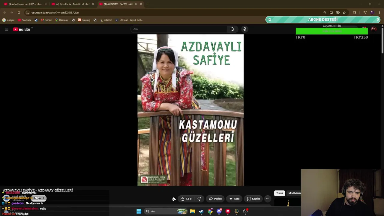Viewport: 384px width, 216px height.
Task: Open the YouTube account avatar menu
Action: [374, 29]
